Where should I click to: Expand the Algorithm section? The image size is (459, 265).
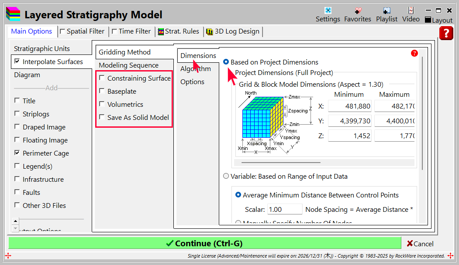tap(196, 69)
